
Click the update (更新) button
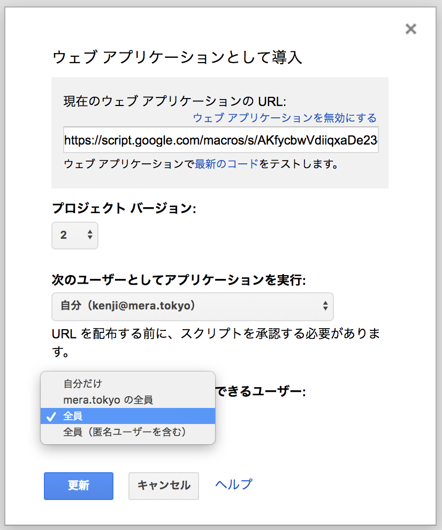pyautogui.click(x=78, y=486)
